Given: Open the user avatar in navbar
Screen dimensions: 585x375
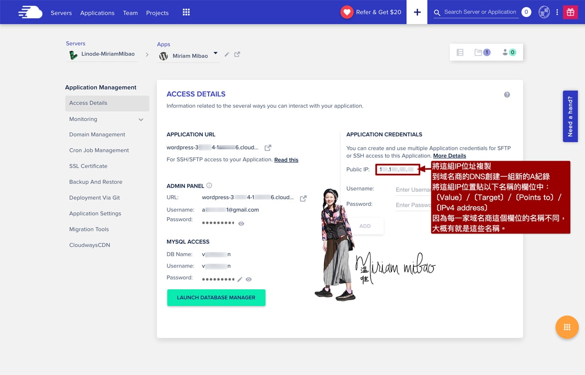Looking at the screenshot, I should [x=544, y=12].
